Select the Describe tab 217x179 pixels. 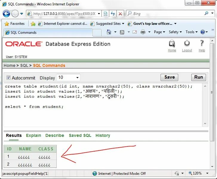coord(55,135)
